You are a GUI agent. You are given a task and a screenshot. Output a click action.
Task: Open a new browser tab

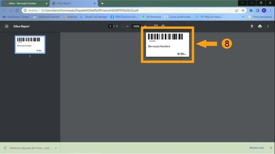pos(102,3)
